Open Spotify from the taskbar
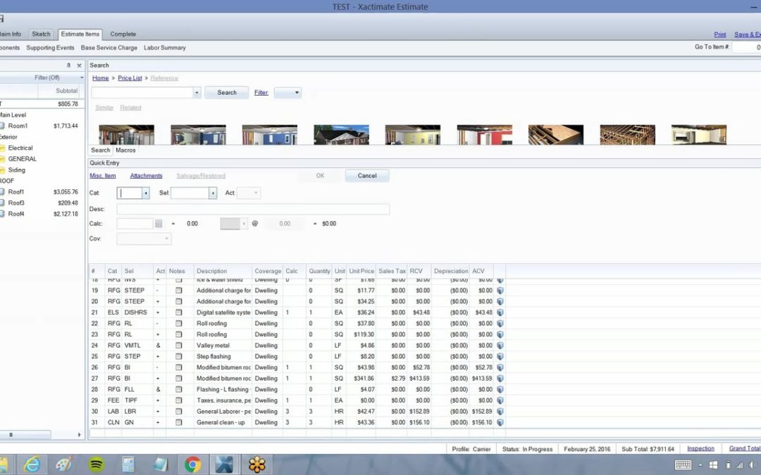 click(96, 465)
